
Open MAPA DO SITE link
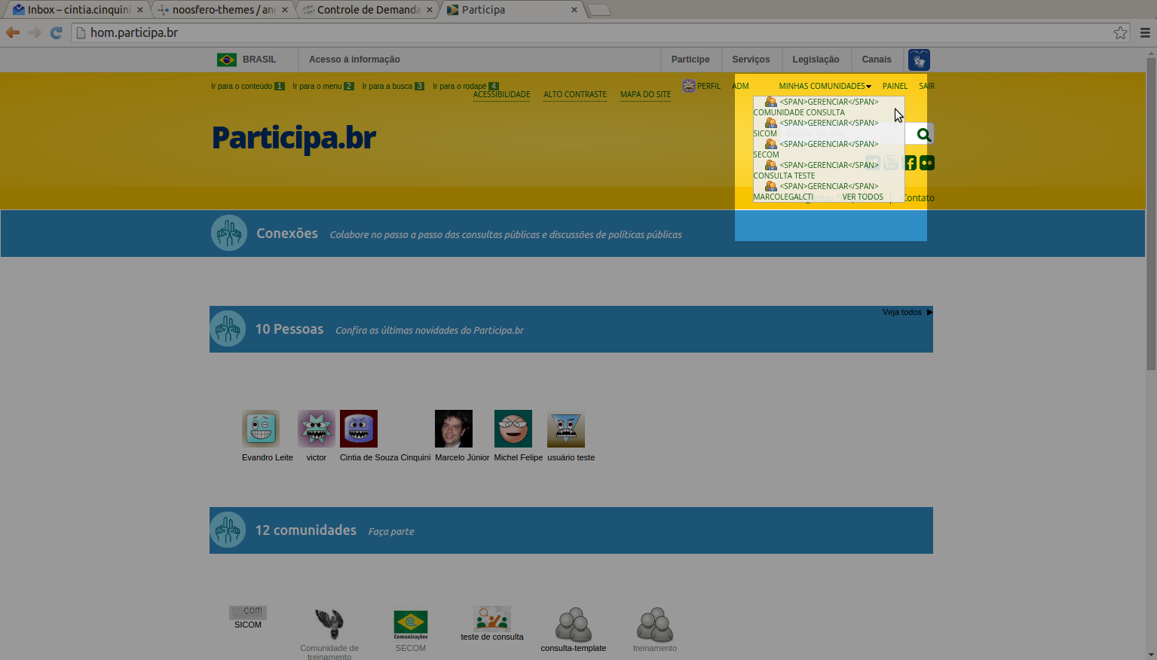[645, 94]
